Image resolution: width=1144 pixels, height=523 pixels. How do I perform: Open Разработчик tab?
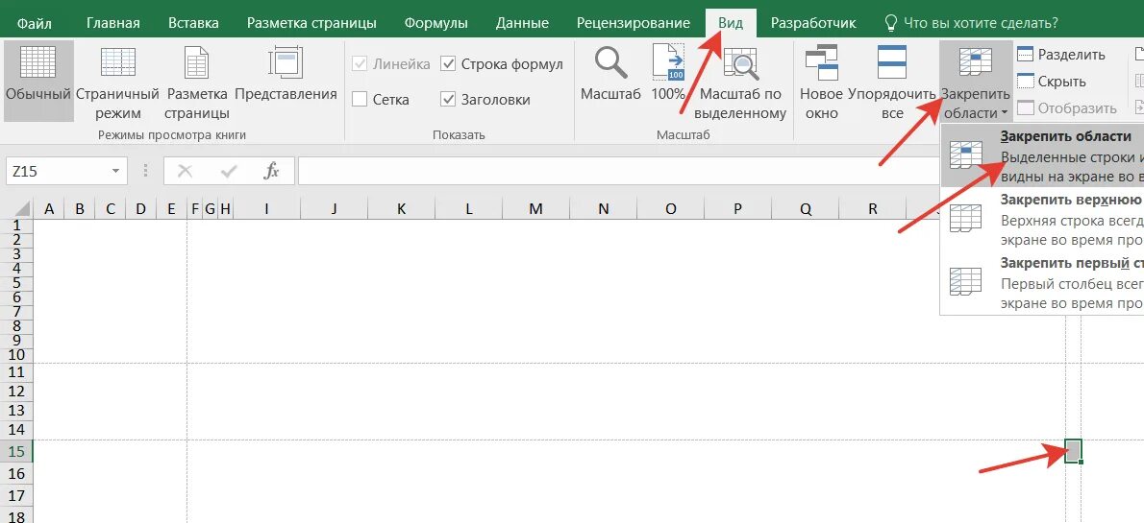813,23
